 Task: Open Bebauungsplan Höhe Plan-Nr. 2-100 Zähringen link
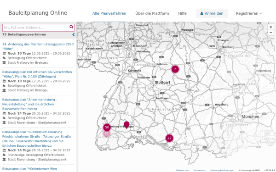(x=37, y=74)
